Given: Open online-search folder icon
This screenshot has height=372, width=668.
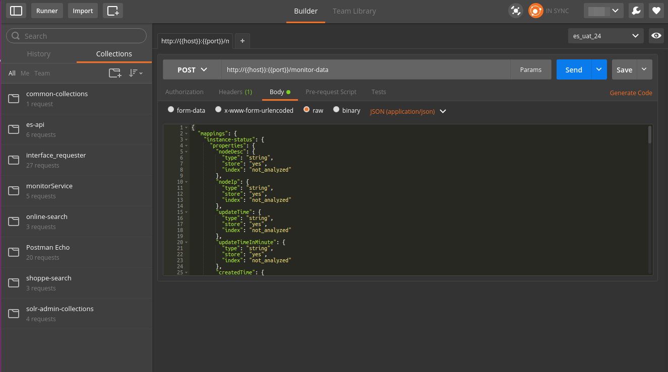Looking at the screenshot, I should [14, 221].
